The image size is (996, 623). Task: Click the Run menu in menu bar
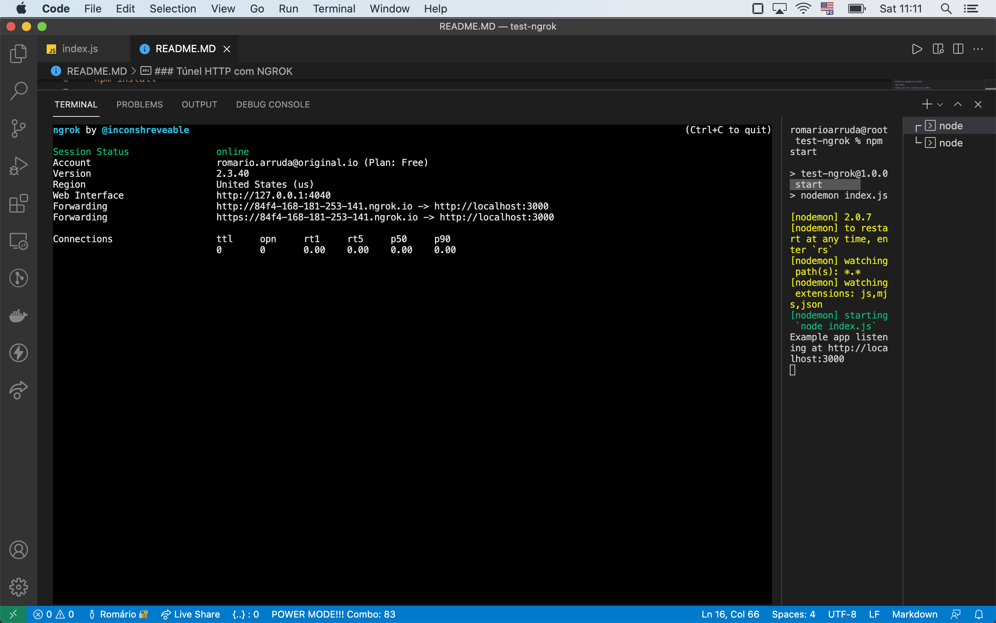[288, 9]
